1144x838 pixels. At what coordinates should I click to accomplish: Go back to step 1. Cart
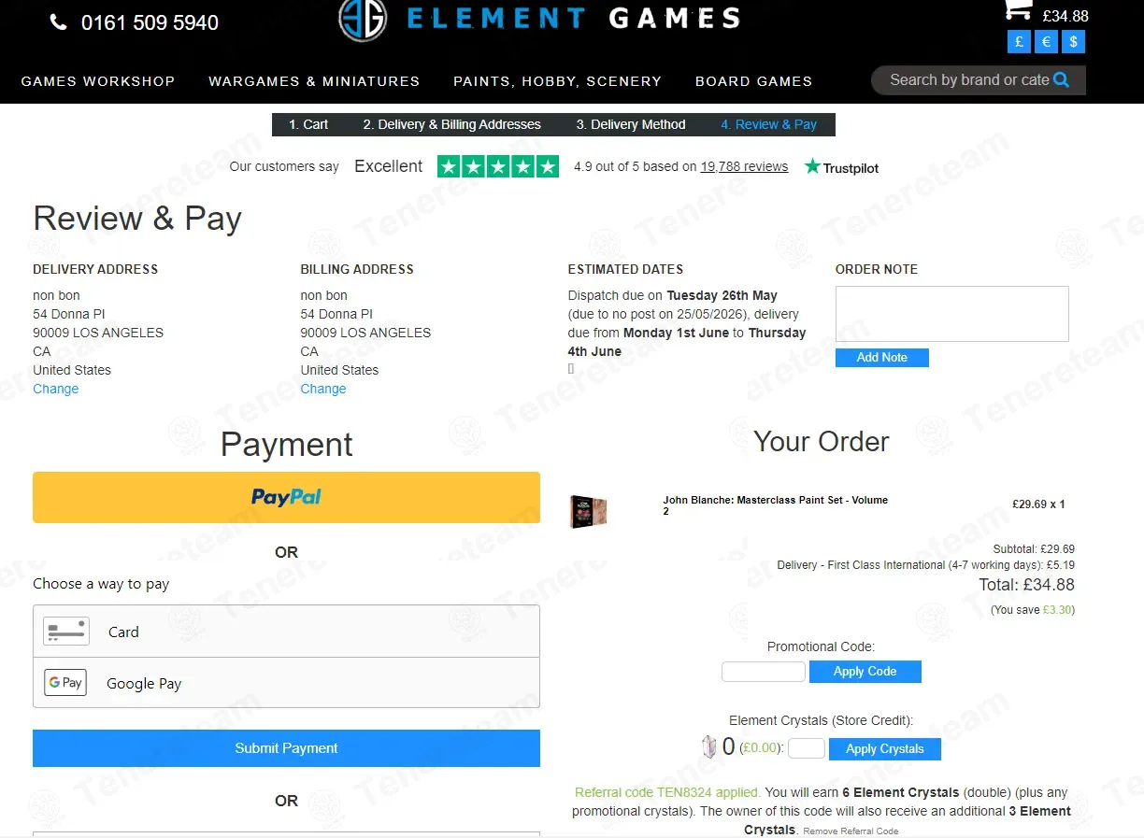tap(308, 124)
